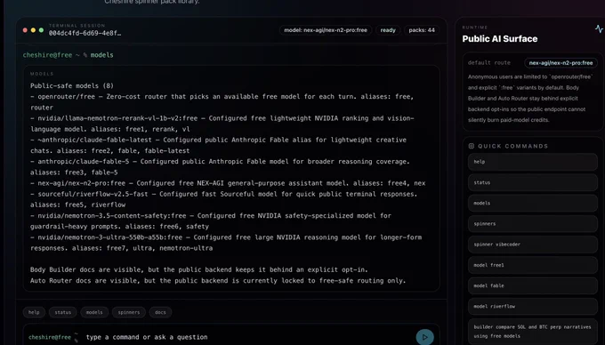The height and width of the screenshot is (345, 605).
Task: Click the 'Body Builder docs are visible' line
Action: [199, 269]
